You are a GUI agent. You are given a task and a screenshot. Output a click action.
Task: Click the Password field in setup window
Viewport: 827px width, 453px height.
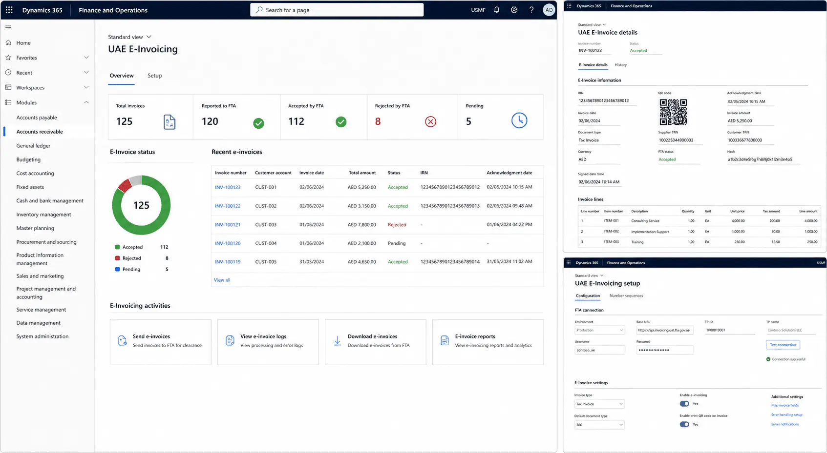pos(664,350)
